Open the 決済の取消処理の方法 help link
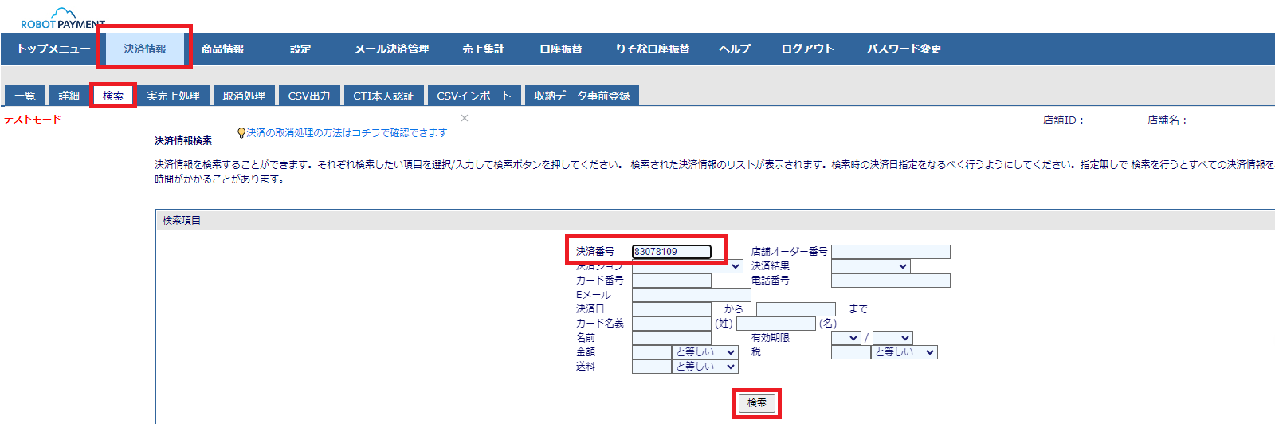 (347, 133)
